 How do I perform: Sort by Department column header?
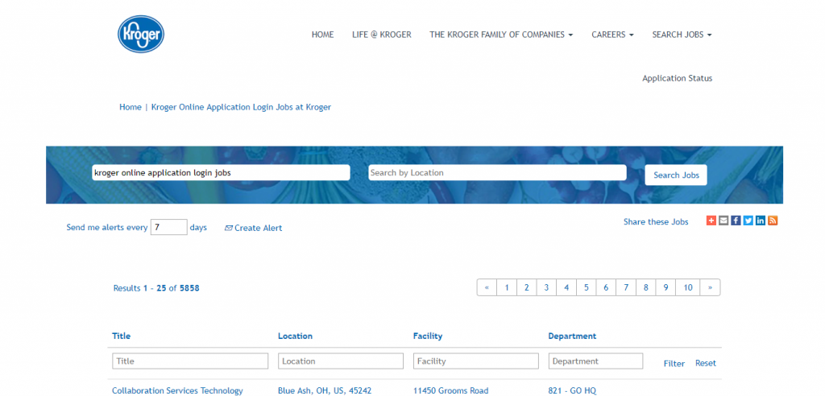(x=573, y=336)
